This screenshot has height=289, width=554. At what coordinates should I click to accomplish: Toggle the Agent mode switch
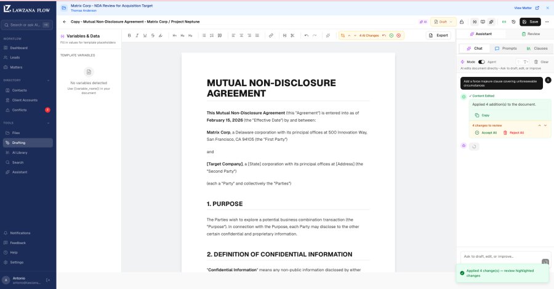pos(481,61)
